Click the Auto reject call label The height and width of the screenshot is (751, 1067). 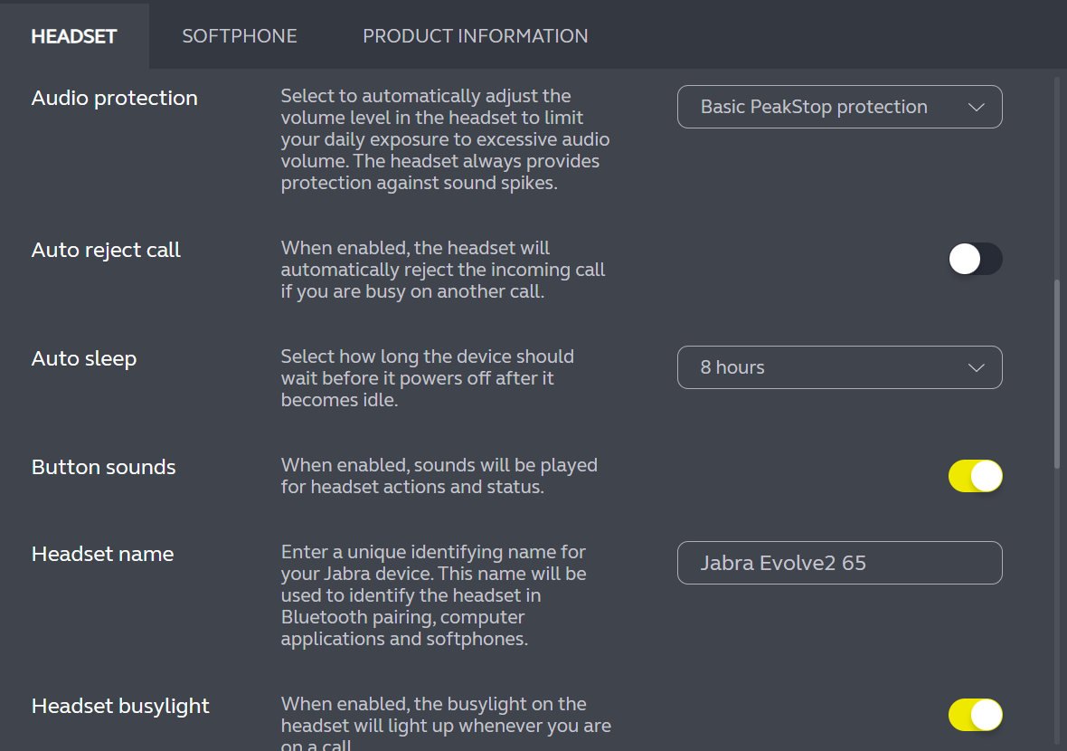(106, 250)
